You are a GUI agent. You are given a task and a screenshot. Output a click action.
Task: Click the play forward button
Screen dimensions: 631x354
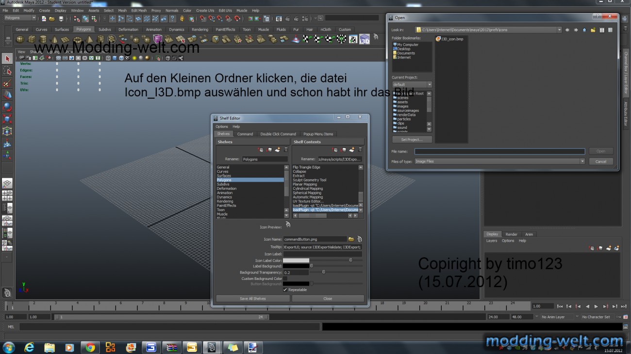(596, 307)
